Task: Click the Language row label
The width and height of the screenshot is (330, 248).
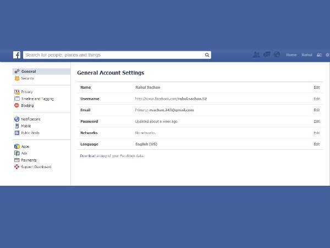Action: pos(89,144)
